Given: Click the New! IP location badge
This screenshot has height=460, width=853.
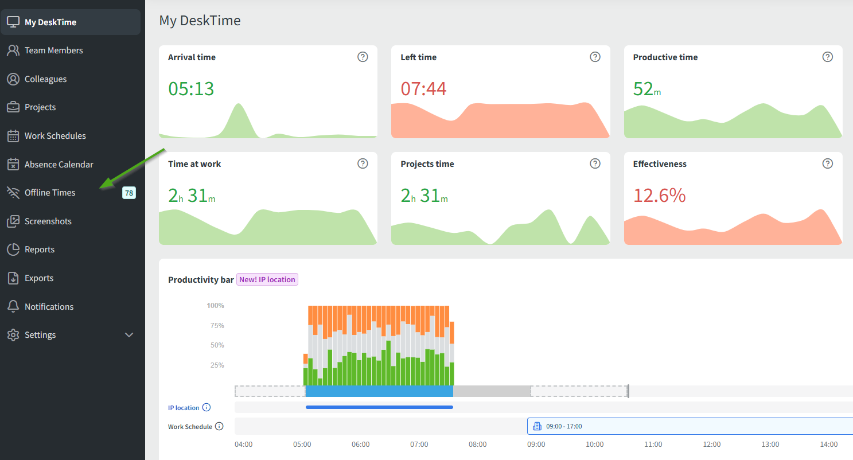Looking at the screenshot, I should pos(267,280).
